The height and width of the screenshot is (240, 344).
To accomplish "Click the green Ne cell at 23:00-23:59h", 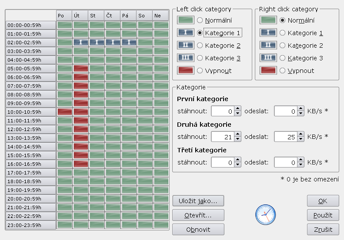I will (161, 225).
